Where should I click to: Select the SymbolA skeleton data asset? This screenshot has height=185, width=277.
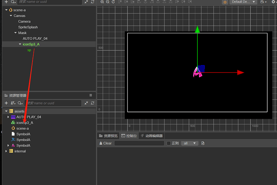tap(23, 140)
